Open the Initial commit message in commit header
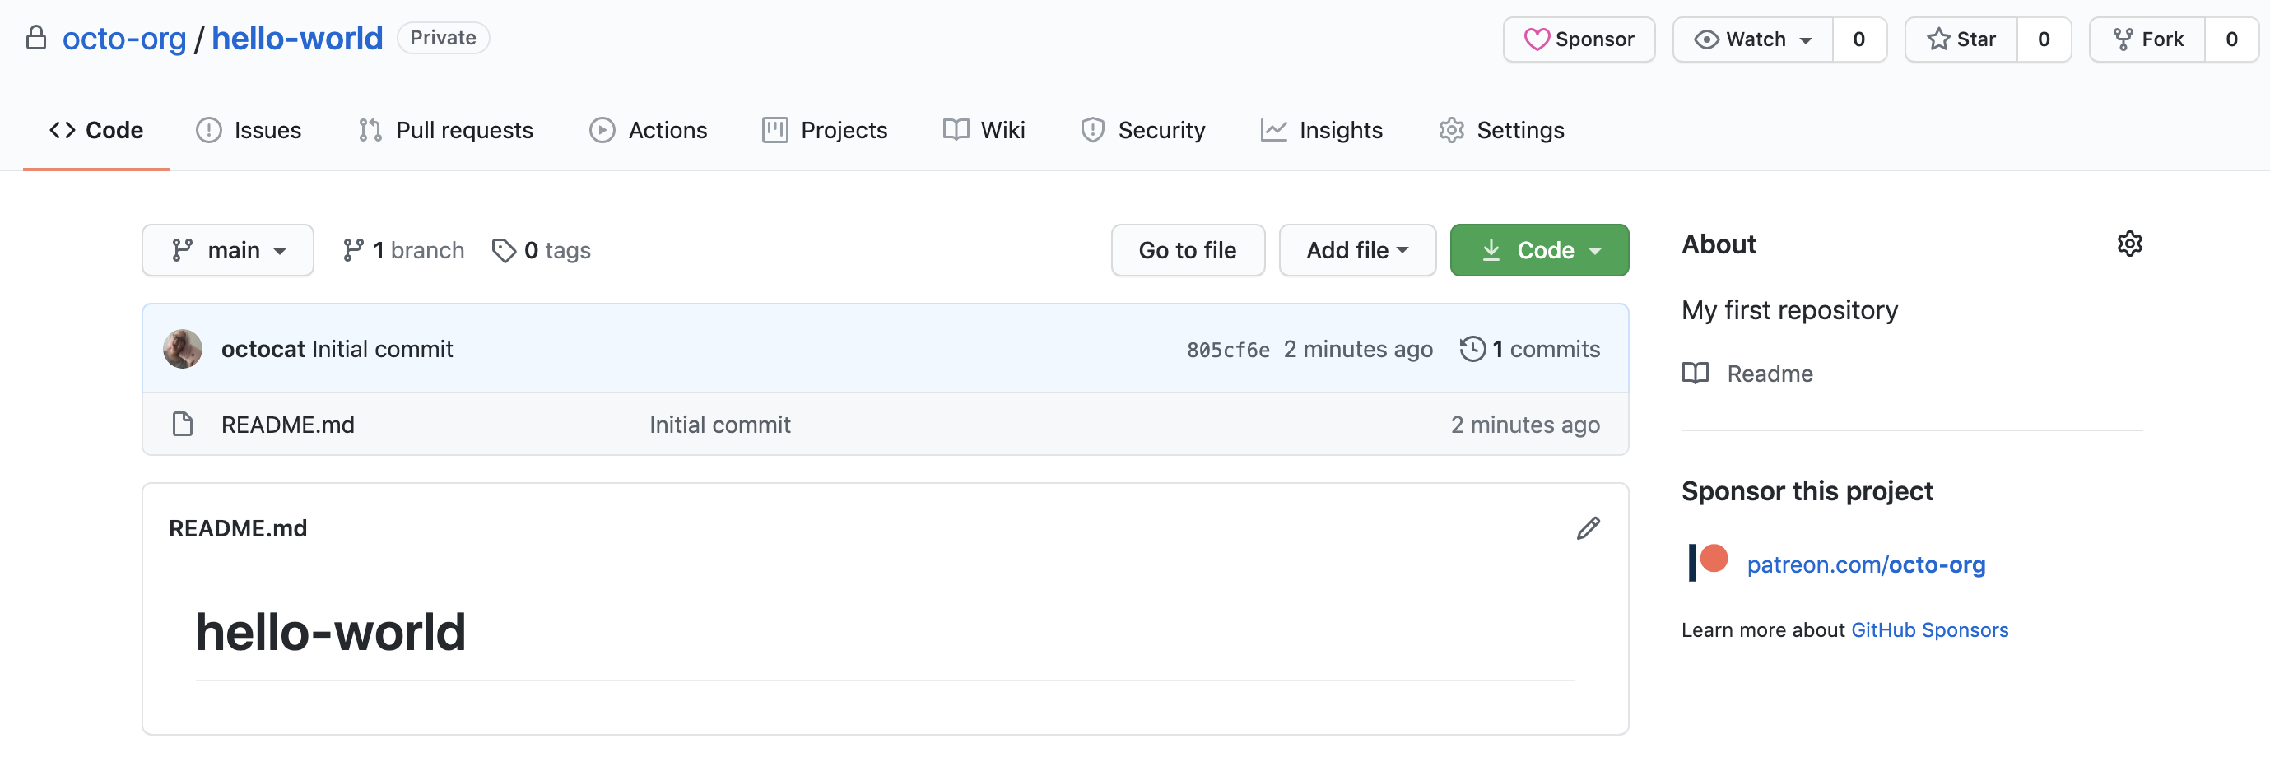This screenshot has width=2270, height=757. tap(383, 349)
